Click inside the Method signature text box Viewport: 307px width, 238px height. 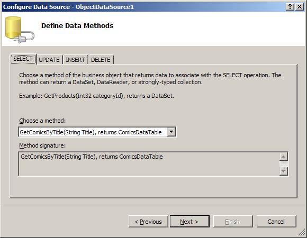(x=149, y=164)
